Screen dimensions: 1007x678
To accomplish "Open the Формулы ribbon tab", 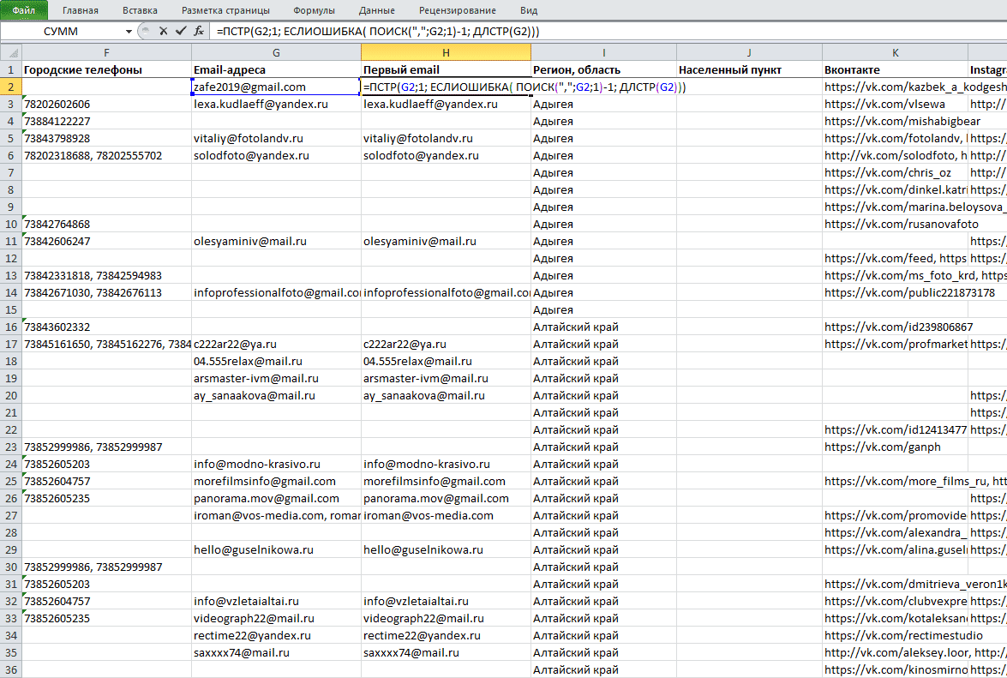I will pos(314,10).
